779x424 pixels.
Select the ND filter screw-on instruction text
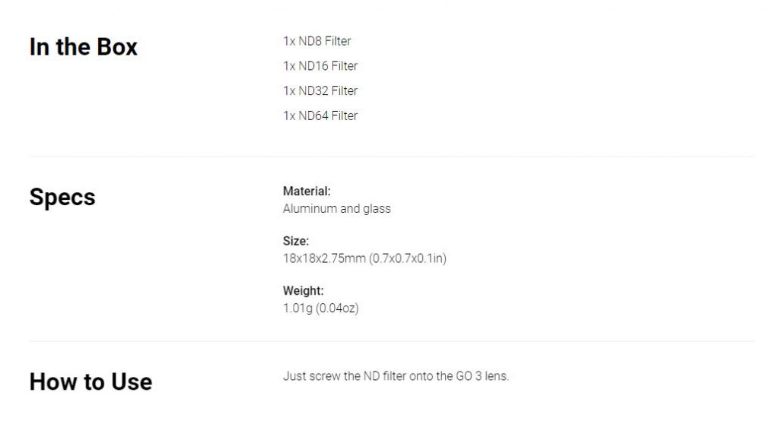(x=396, y=376)
